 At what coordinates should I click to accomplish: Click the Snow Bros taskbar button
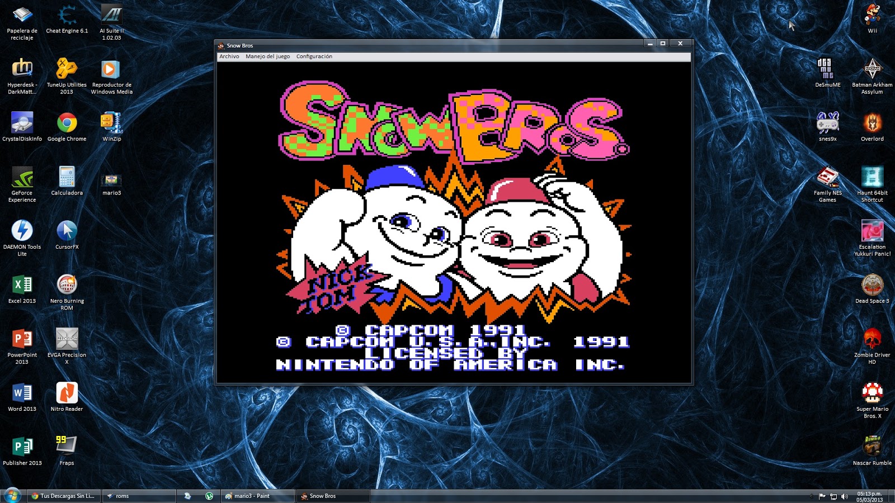click(333, 496)
